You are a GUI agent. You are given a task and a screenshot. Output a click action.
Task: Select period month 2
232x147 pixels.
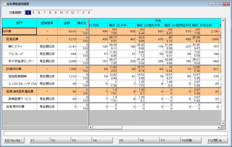83,13
